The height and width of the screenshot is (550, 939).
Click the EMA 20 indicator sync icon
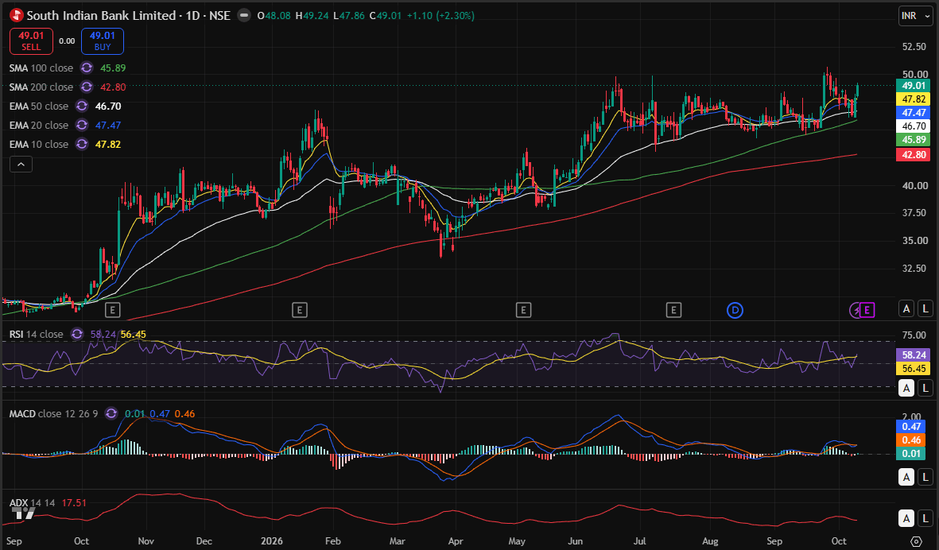pyautogui.click(x=82, y=125)
